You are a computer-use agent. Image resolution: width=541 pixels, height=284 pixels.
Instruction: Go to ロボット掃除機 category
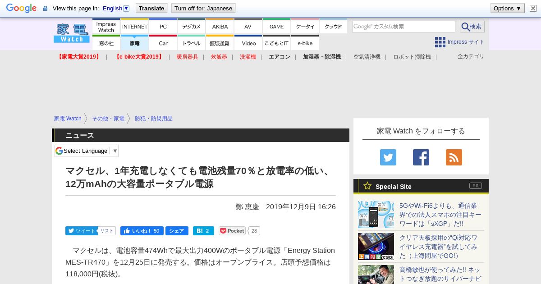coord(412,57)
